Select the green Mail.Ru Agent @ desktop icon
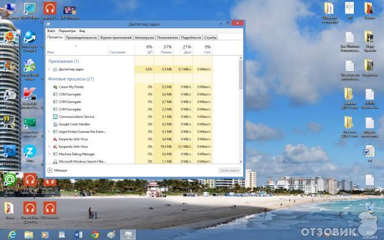This screenshot has width=384, height=240. coord(10,180)
